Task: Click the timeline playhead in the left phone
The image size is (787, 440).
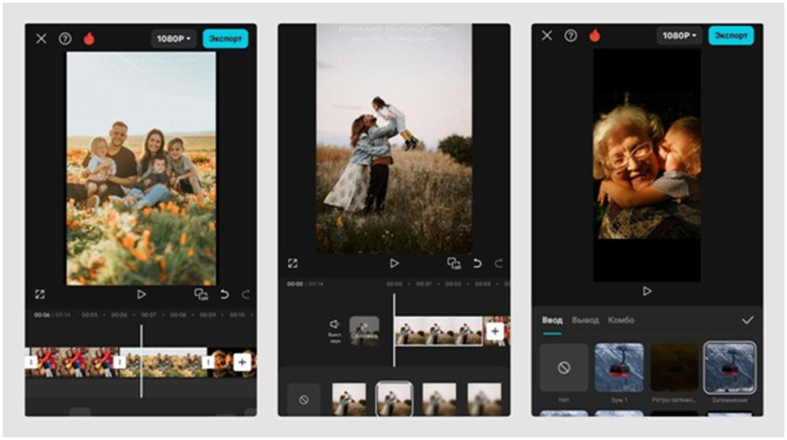Action: [x=141, y=360]
